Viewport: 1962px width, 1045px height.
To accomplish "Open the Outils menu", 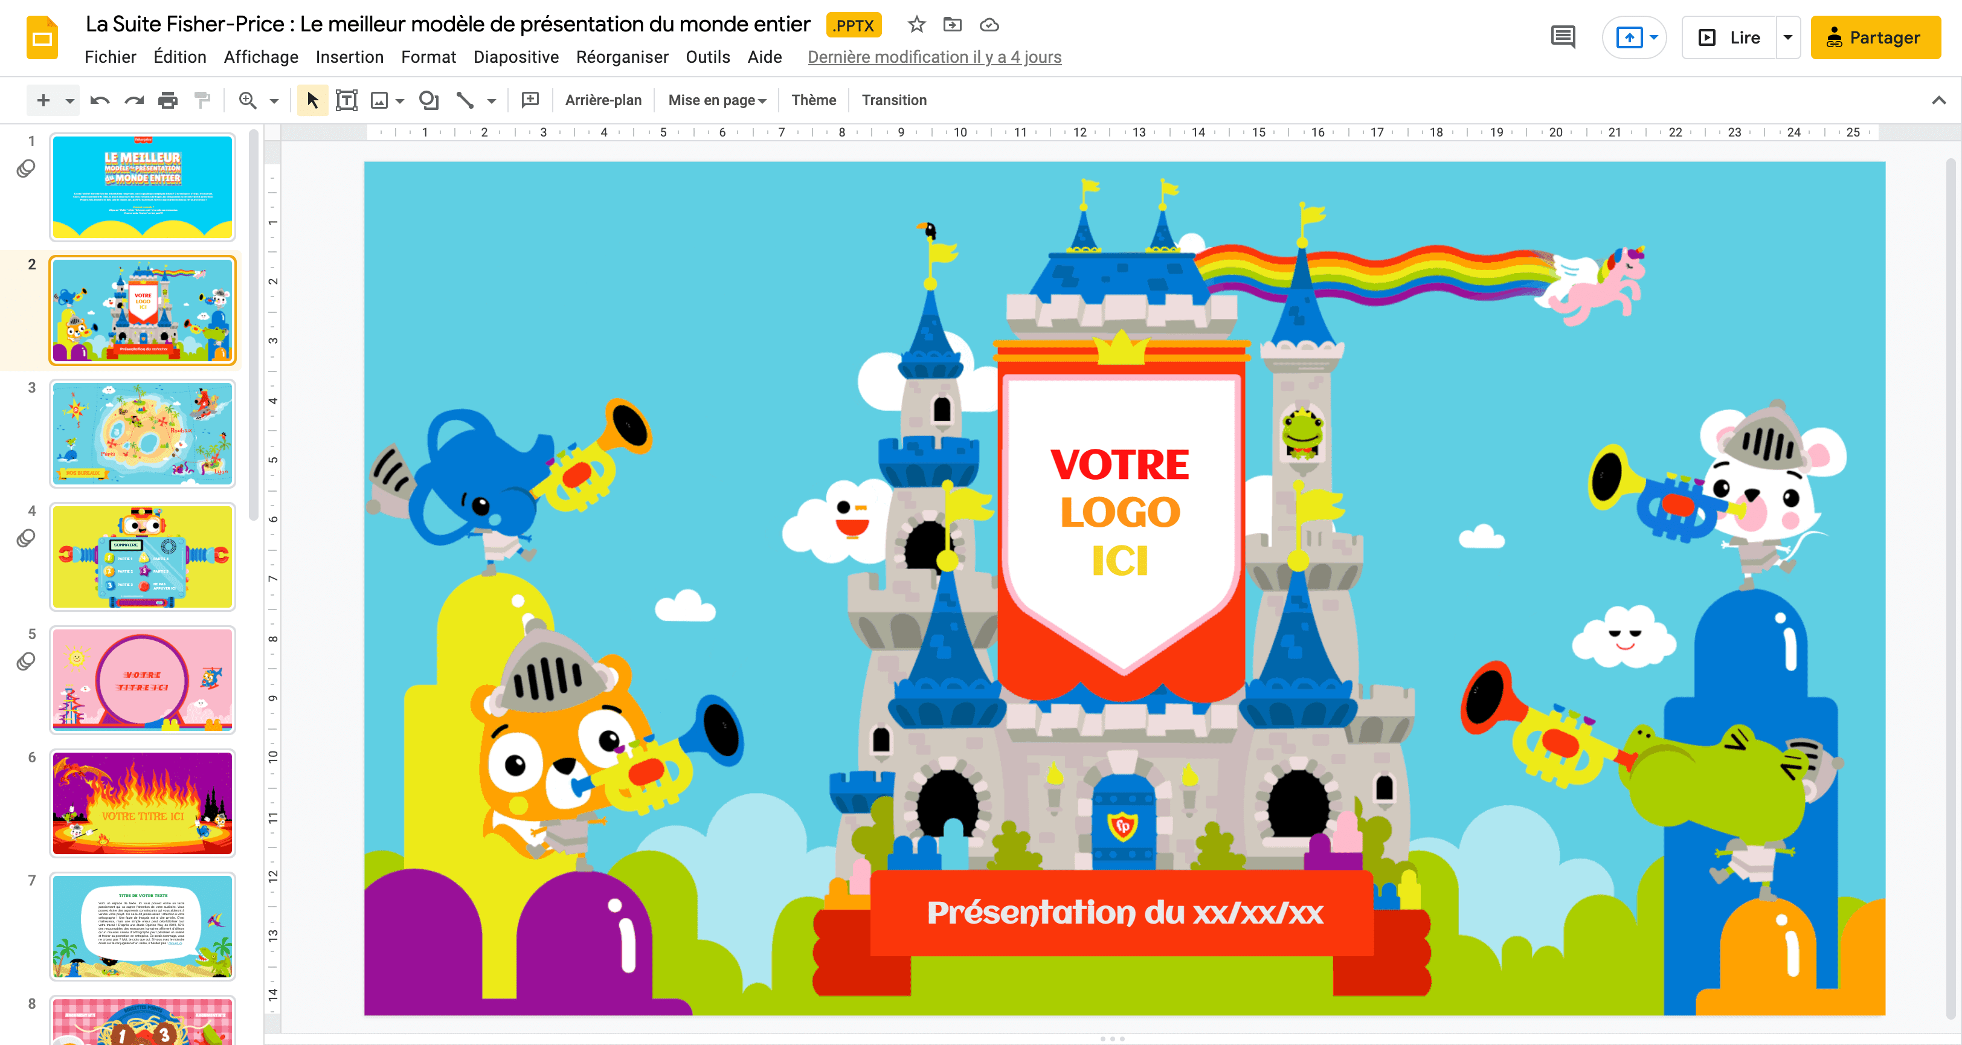I will click(x=707, y=57).
